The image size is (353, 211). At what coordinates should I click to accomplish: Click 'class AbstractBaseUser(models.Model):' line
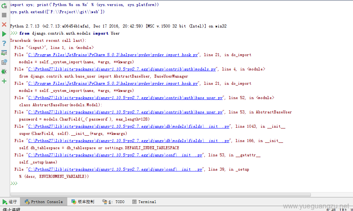(61, 105)
